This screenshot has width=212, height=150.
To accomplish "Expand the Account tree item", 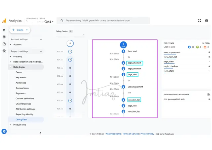I will click(10, 44).
